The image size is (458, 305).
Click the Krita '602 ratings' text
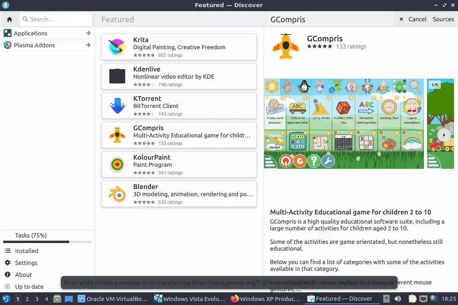[170, 55]
